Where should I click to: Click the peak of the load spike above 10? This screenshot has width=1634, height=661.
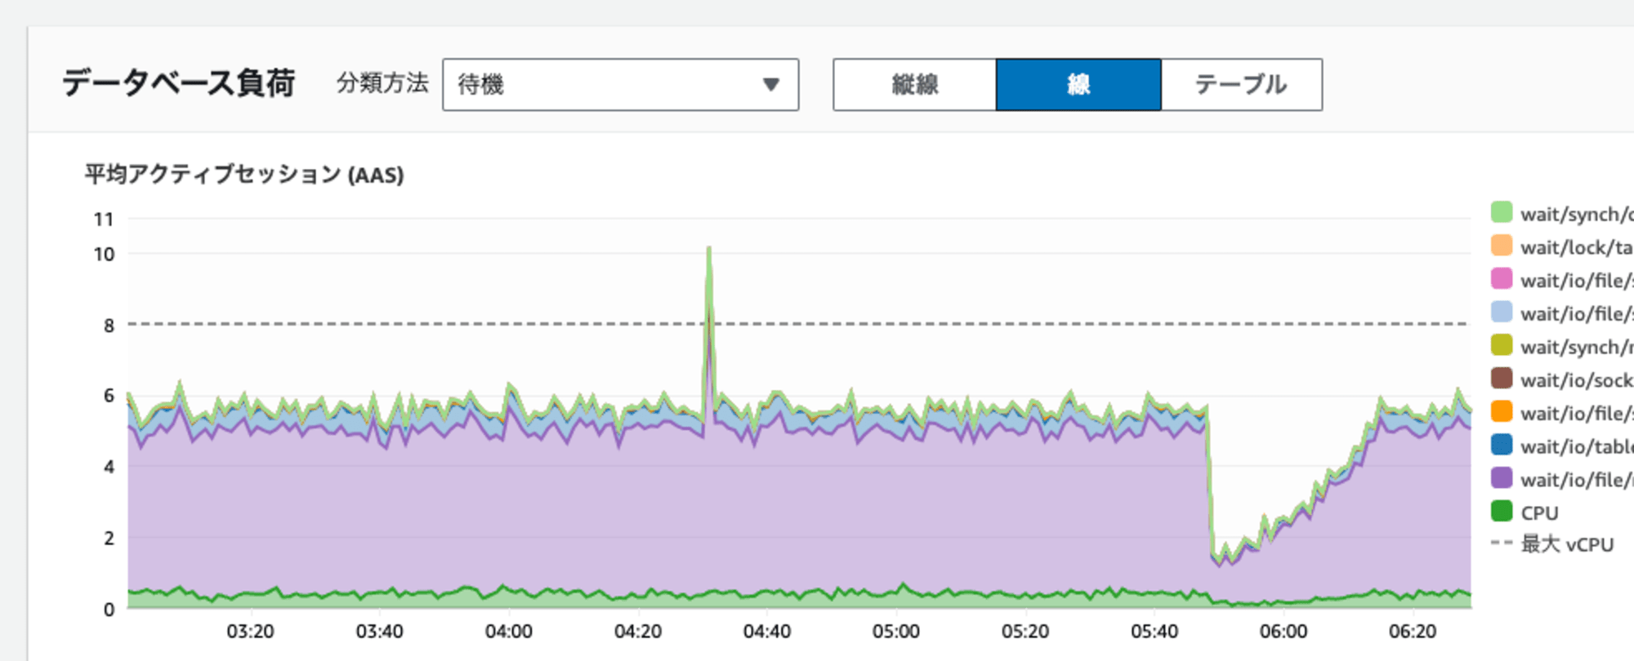[708, 248]
